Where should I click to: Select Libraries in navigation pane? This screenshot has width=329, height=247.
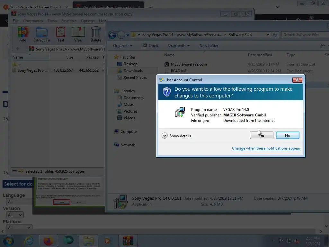pyautogui.click(x=124, y=91)
